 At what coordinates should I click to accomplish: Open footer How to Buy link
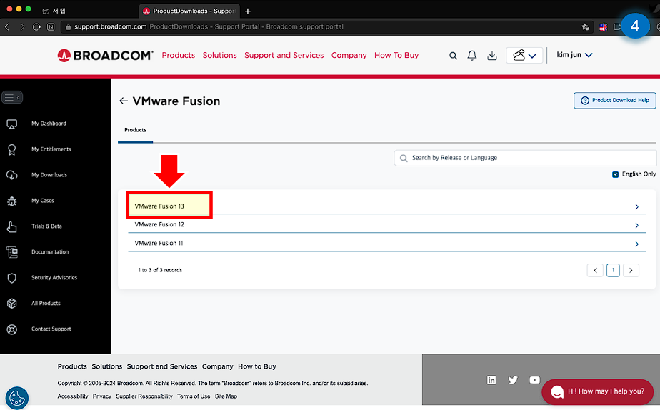click(257, 366)
